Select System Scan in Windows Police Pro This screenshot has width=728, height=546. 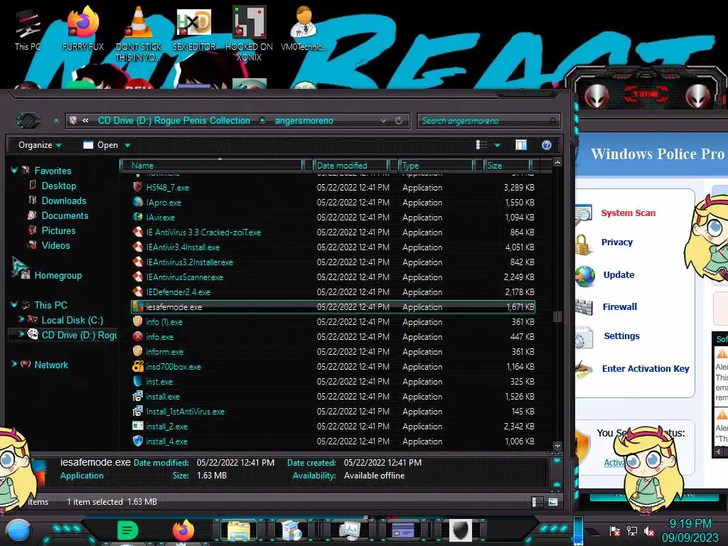point(628,213)
